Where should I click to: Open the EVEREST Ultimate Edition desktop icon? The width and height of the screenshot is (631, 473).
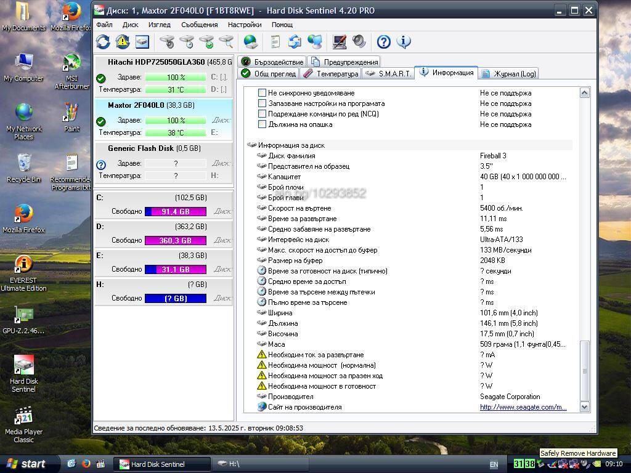(23, 273)
